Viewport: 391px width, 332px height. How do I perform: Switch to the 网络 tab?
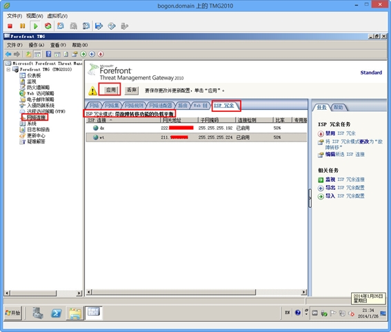click(x=94, y=106)
